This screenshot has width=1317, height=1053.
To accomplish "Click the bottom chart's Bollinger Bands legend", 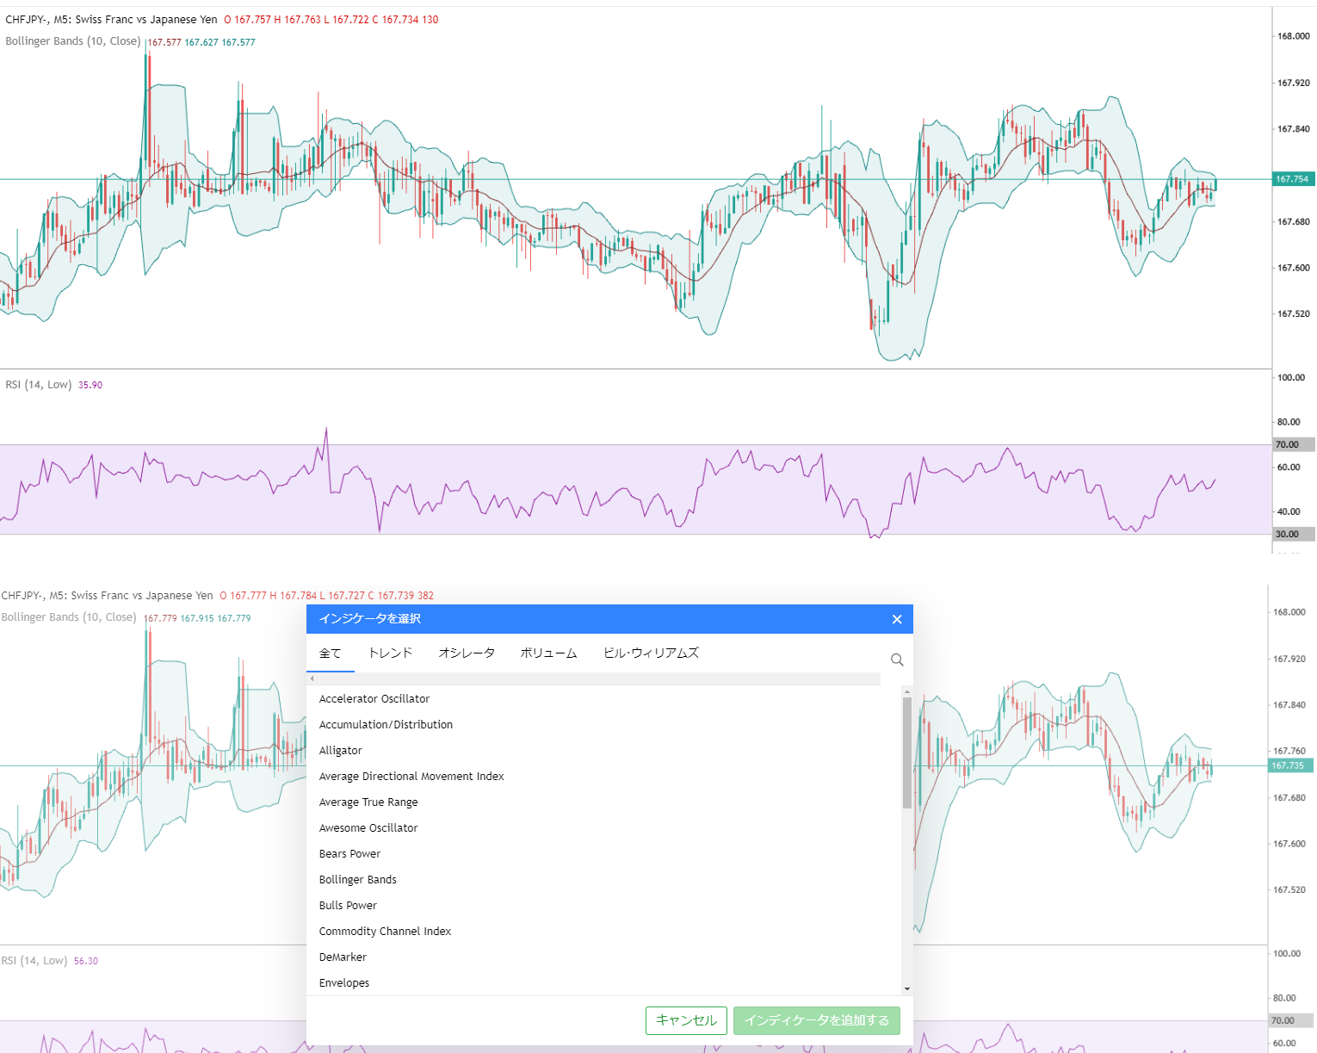I will (x=69, y=617).
